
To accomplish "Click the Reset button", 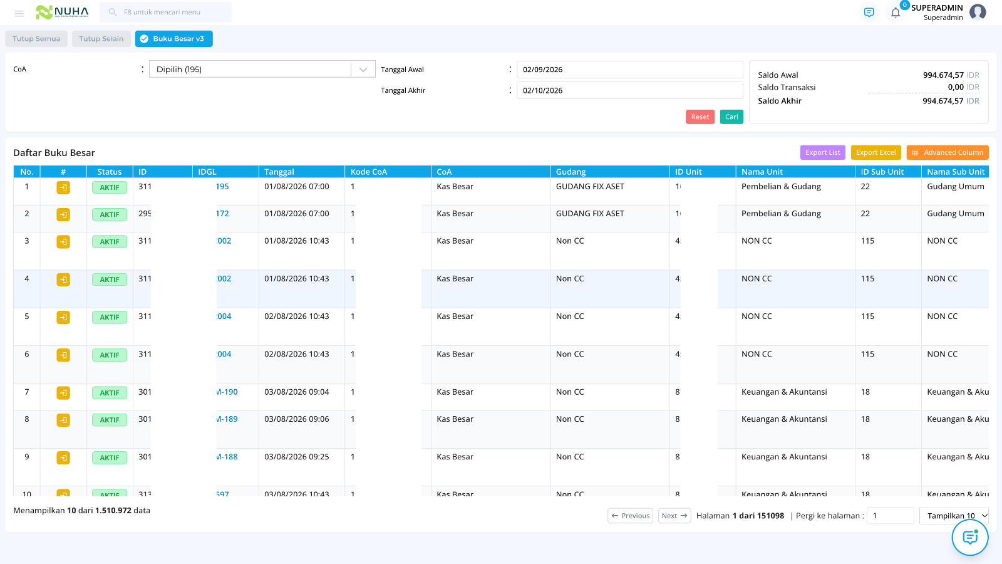I will pos(700,117).
